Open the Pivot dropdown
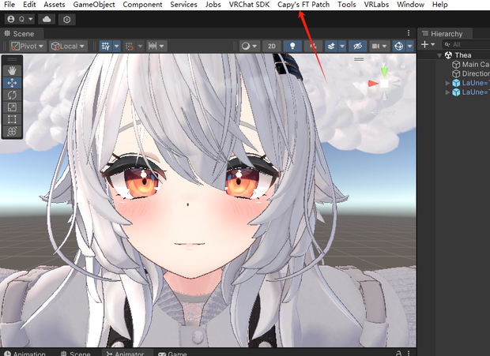 [x=28, y=46]
